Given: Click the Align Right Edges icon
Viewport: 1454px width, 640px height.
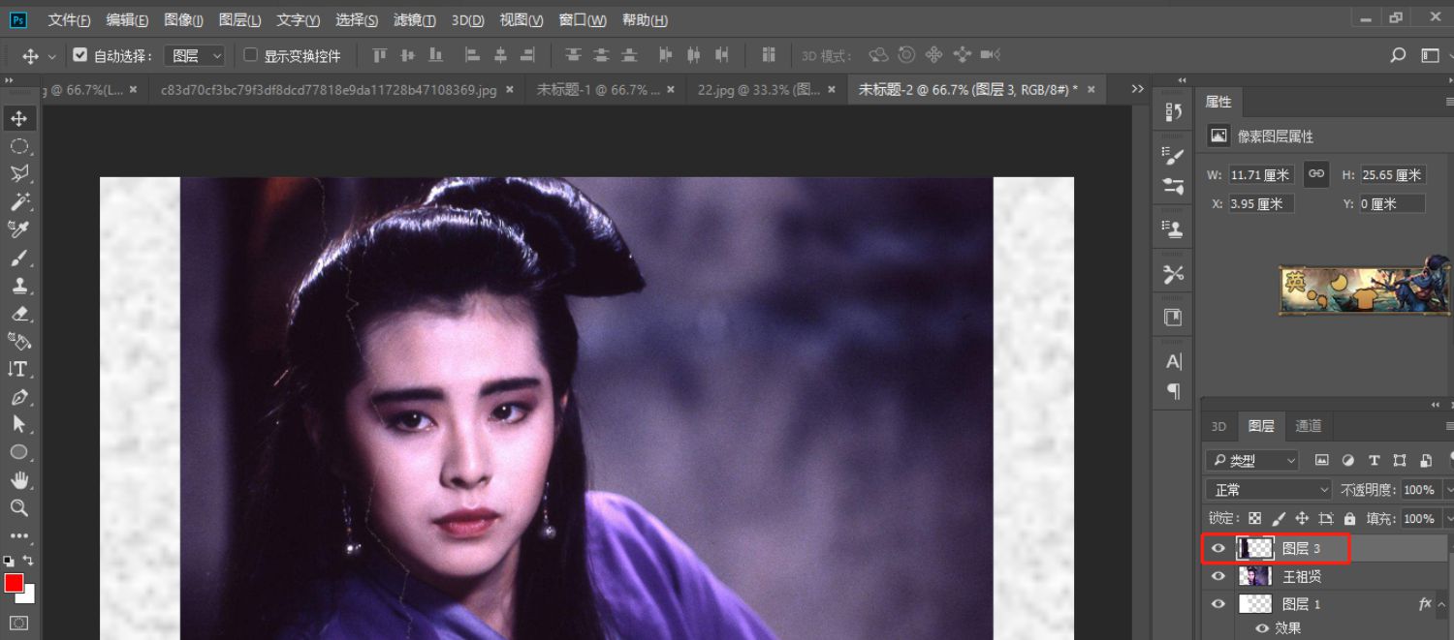Looking at the screenshot, I should tap(528, 55).
